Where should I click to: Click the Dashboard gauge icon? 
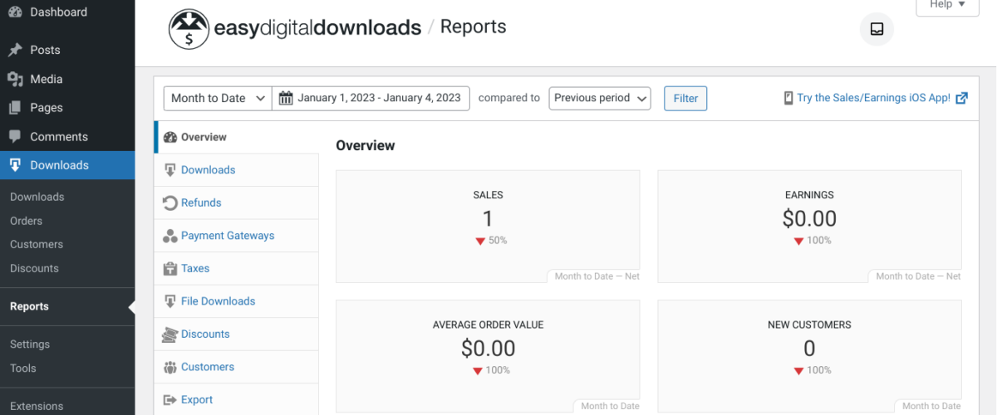tap(15, 12)
